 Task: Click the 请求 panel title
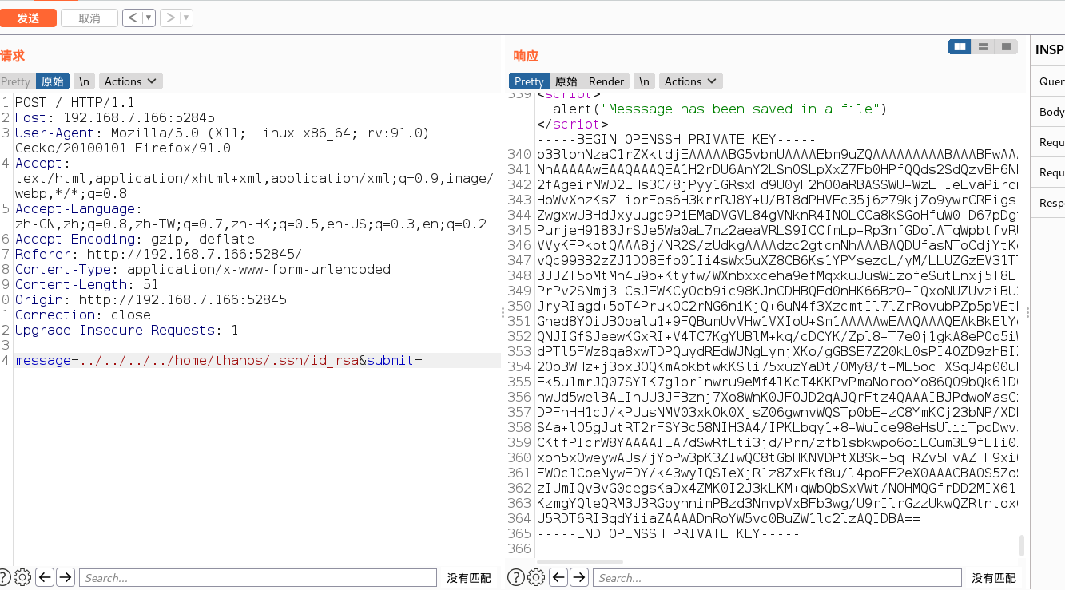coord(13,56)
